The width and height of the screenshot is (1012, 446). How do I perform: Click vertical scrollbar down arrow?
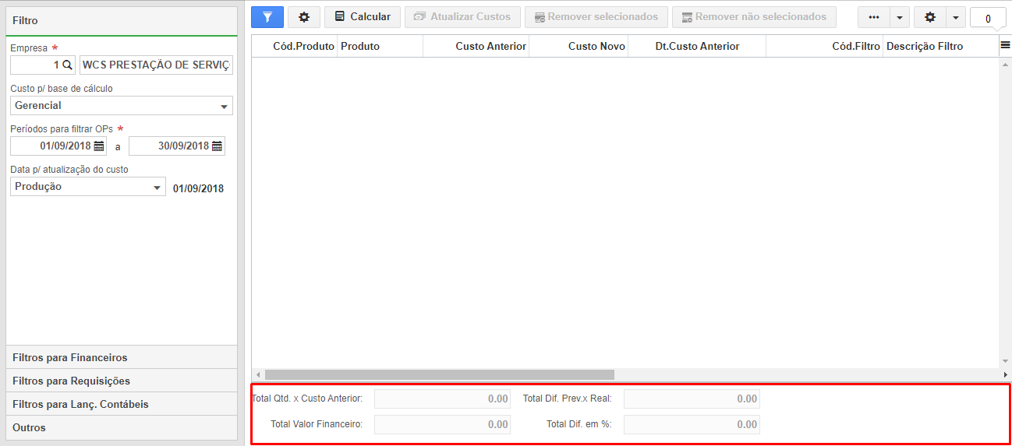pos(1005,362)
